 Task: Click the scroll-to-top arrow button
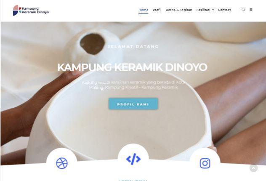[254, 168]
